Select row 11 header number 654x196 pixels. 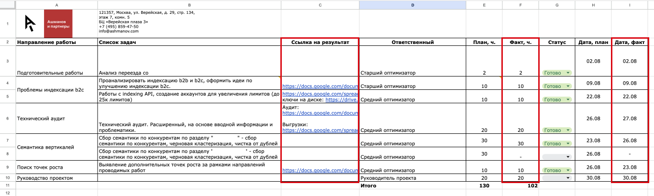click(x=8, y=185)
